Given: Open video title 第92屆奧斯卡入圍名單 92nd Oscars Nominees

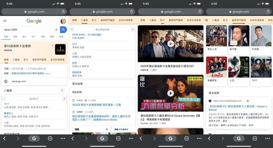Looking at the screenshot, I should (170, 117).
